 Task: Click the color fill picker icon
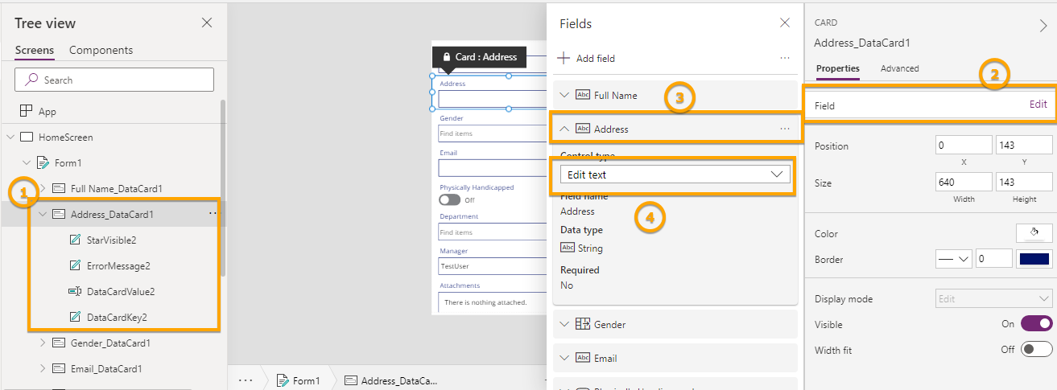click(1034, 233)
